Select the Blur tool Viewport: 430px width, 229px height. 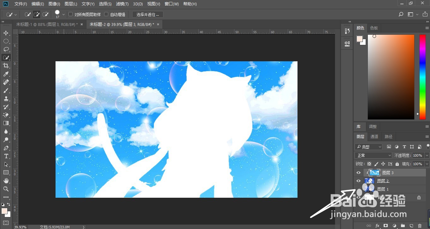(6, 131)
